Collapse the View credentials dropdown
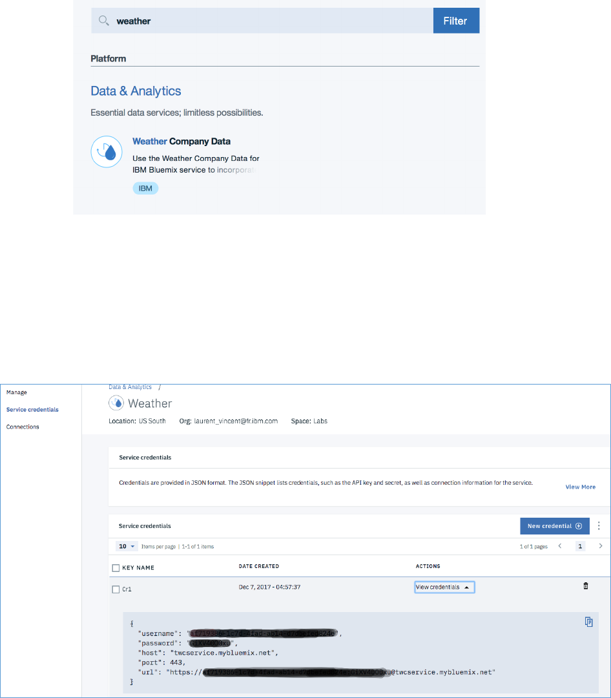Image resolution: width=611 pixels, height=698 pixels. click(444, 587)
